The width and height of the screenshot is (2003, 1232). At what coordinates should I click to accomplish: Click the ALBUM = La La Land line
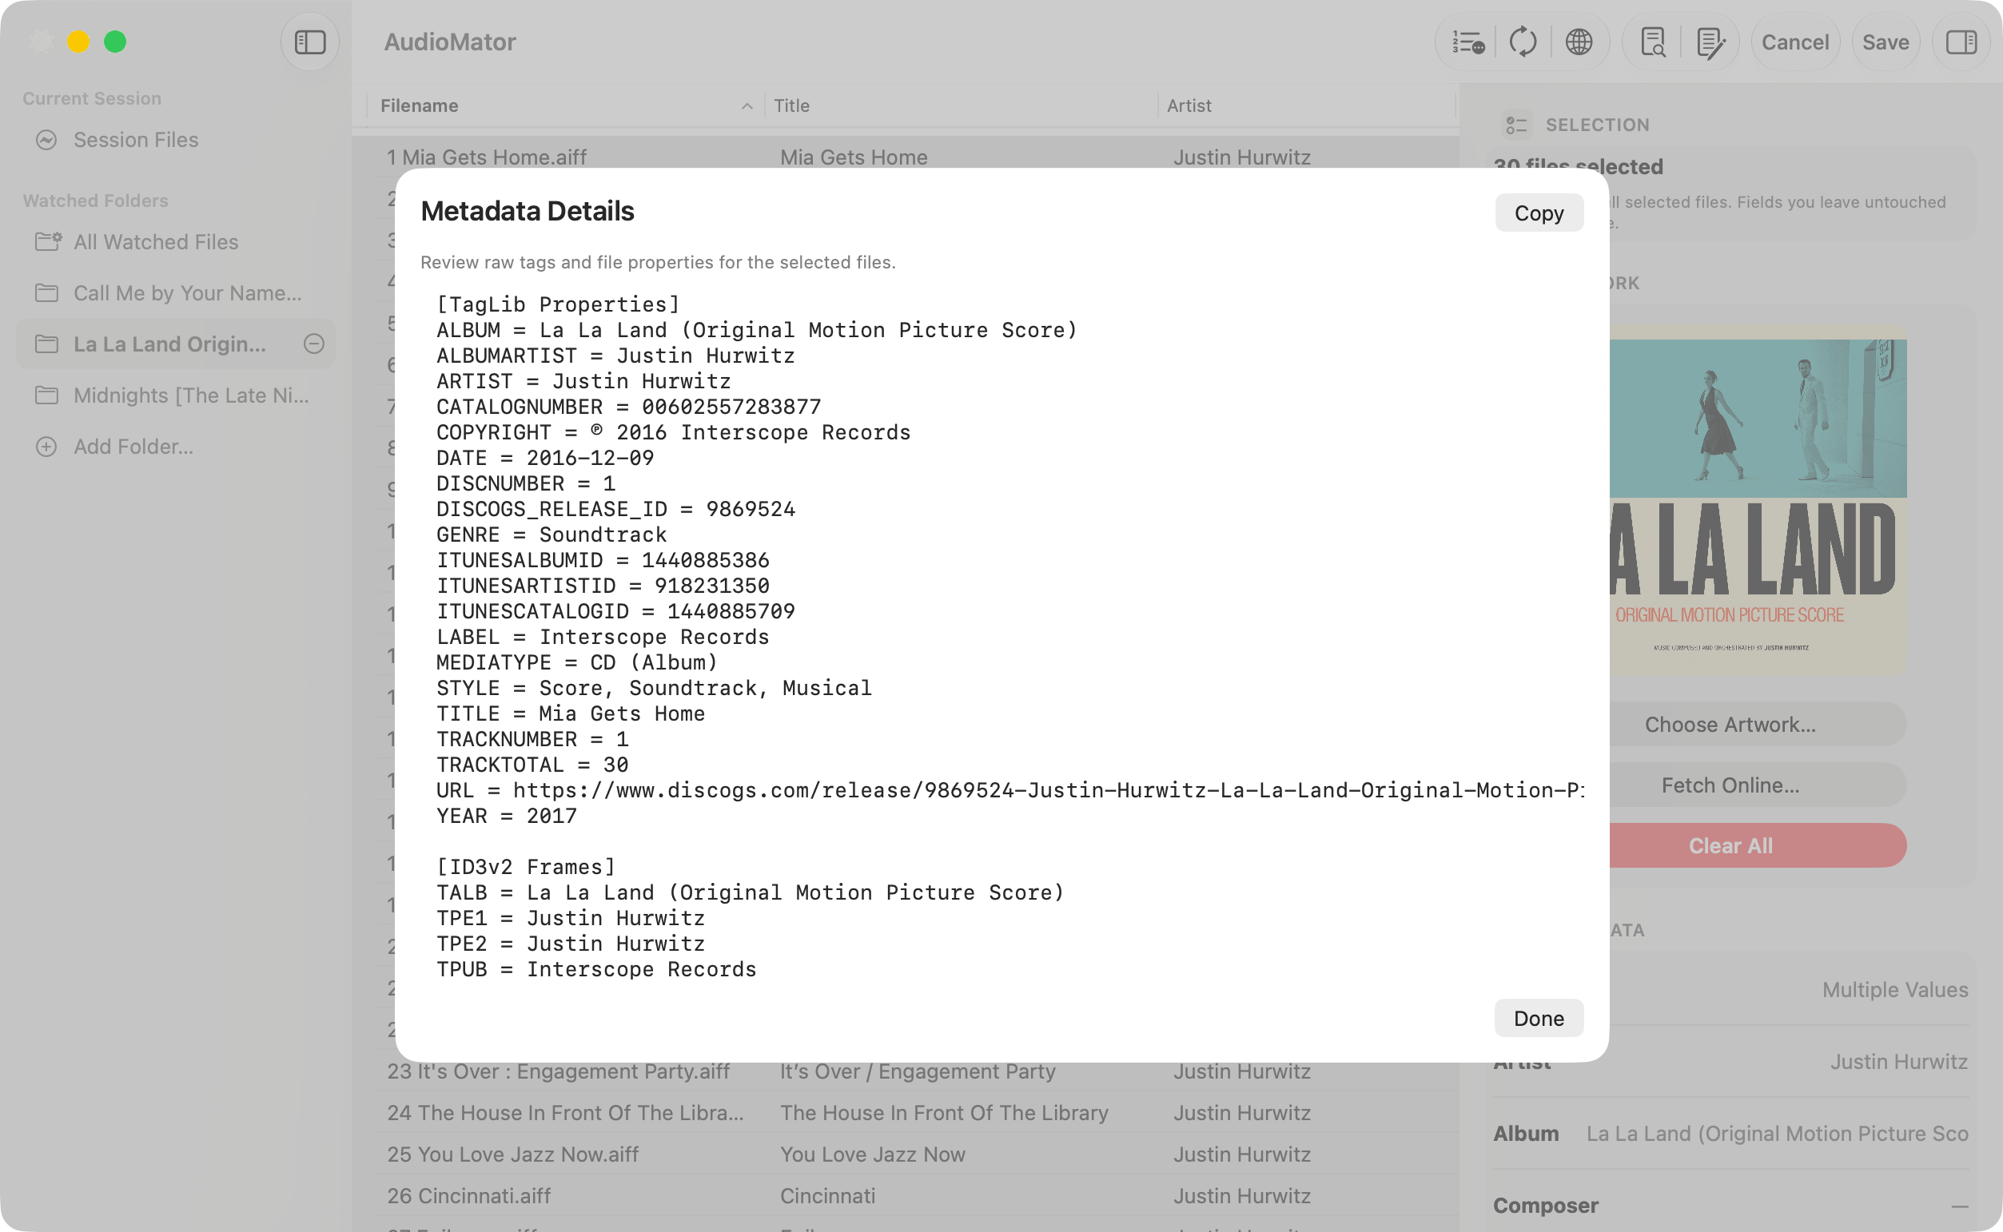[756, 329]
